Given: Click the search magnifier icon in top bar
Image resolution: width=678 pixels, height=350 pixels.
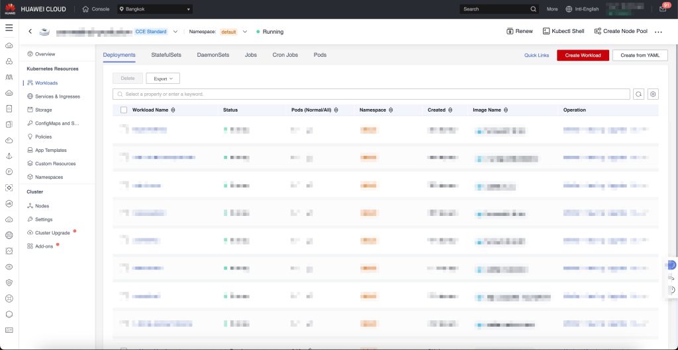Looking at the screenshot, I should click(534, 9).
